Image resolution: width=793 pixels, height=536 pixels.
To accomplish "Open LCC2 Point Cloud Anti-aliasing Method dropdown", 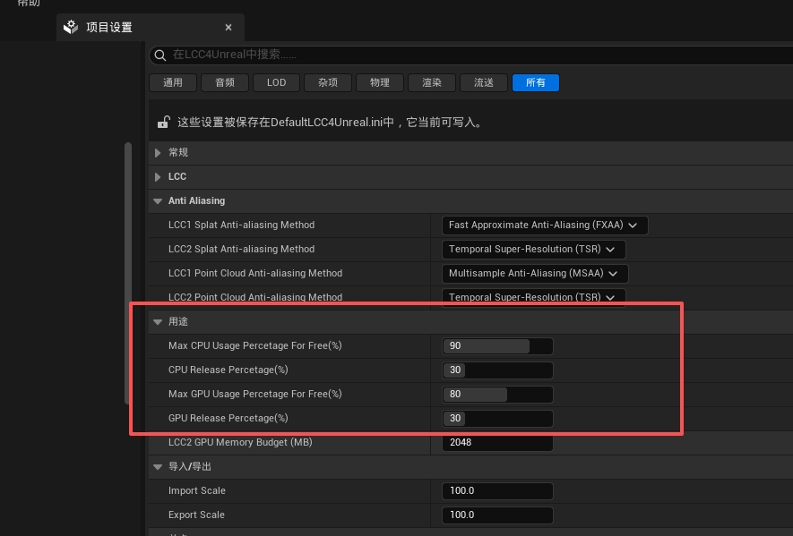I will tap(533, 298).
